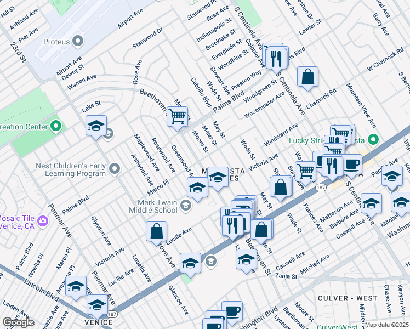Click the Cabrillo Blvd street label
This screenshot has width=410, height=329.
pyautogui.click(x=201, y=92)
